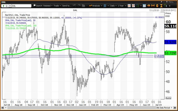Select the line chart style icon
The image size is (178, 111).
[129, 6]
